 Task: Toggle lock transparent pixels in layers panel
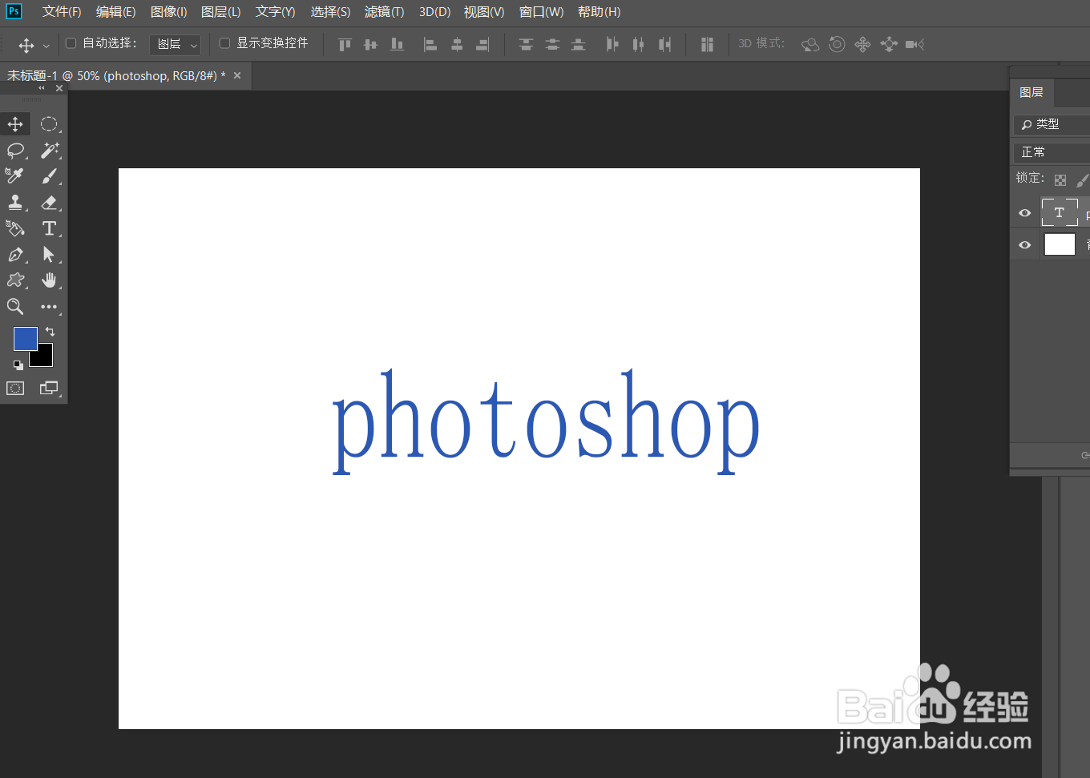1060,180
